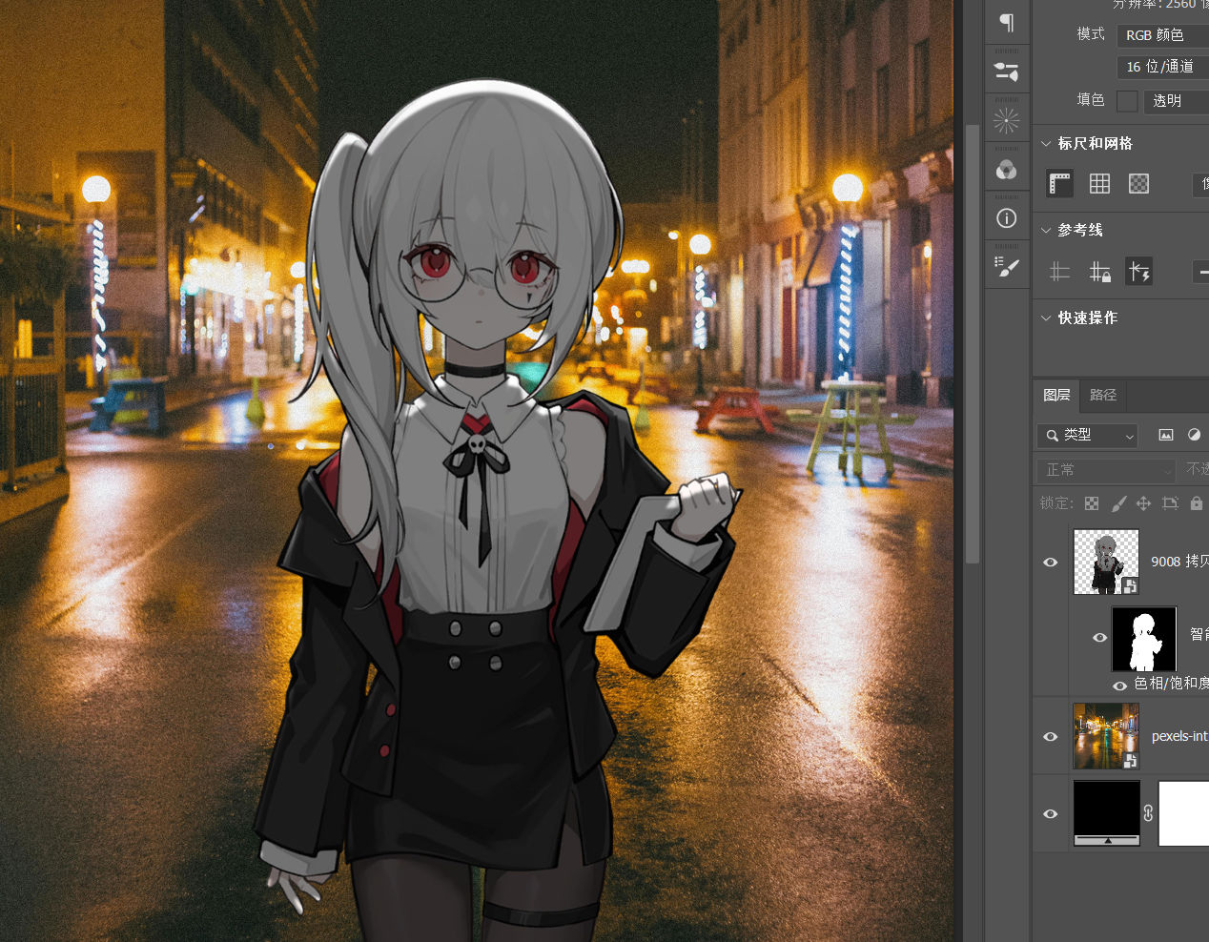Open the Properties sliders panel icon
The height and width of the screenshot is (942, 1209).
(1006, 72)
